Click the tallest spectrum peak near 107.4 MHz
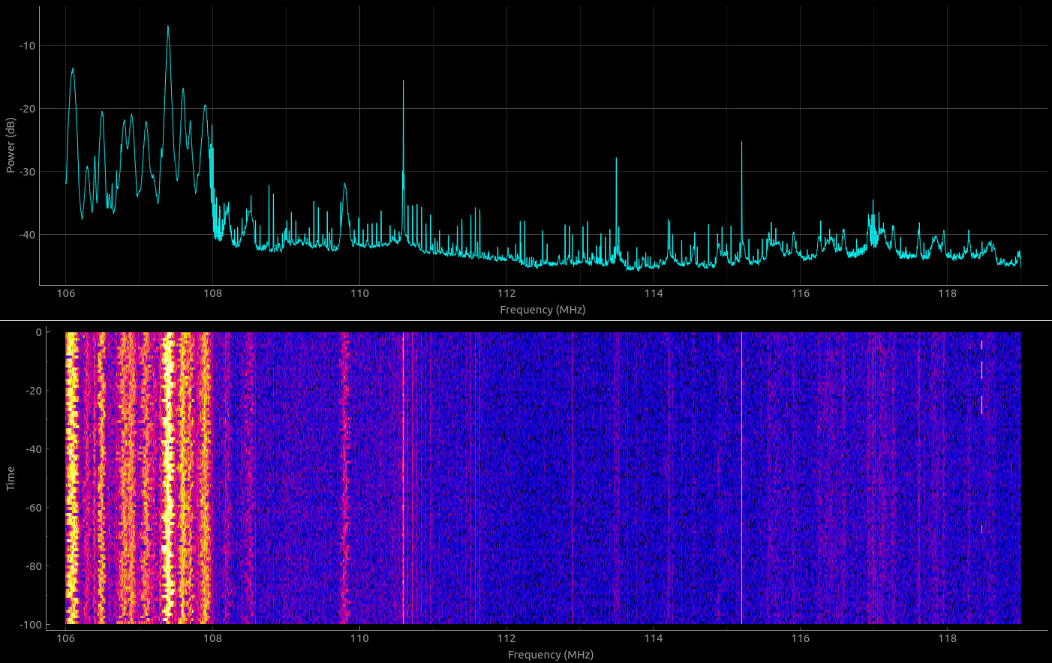Screen dimensions: 1052x663 pyautogui.click(x=168, y=28)
